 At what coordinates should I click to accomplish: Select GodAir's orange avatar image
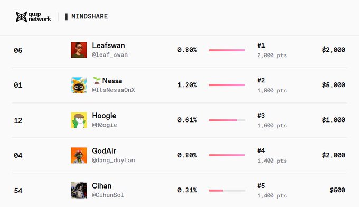point(79,155)
